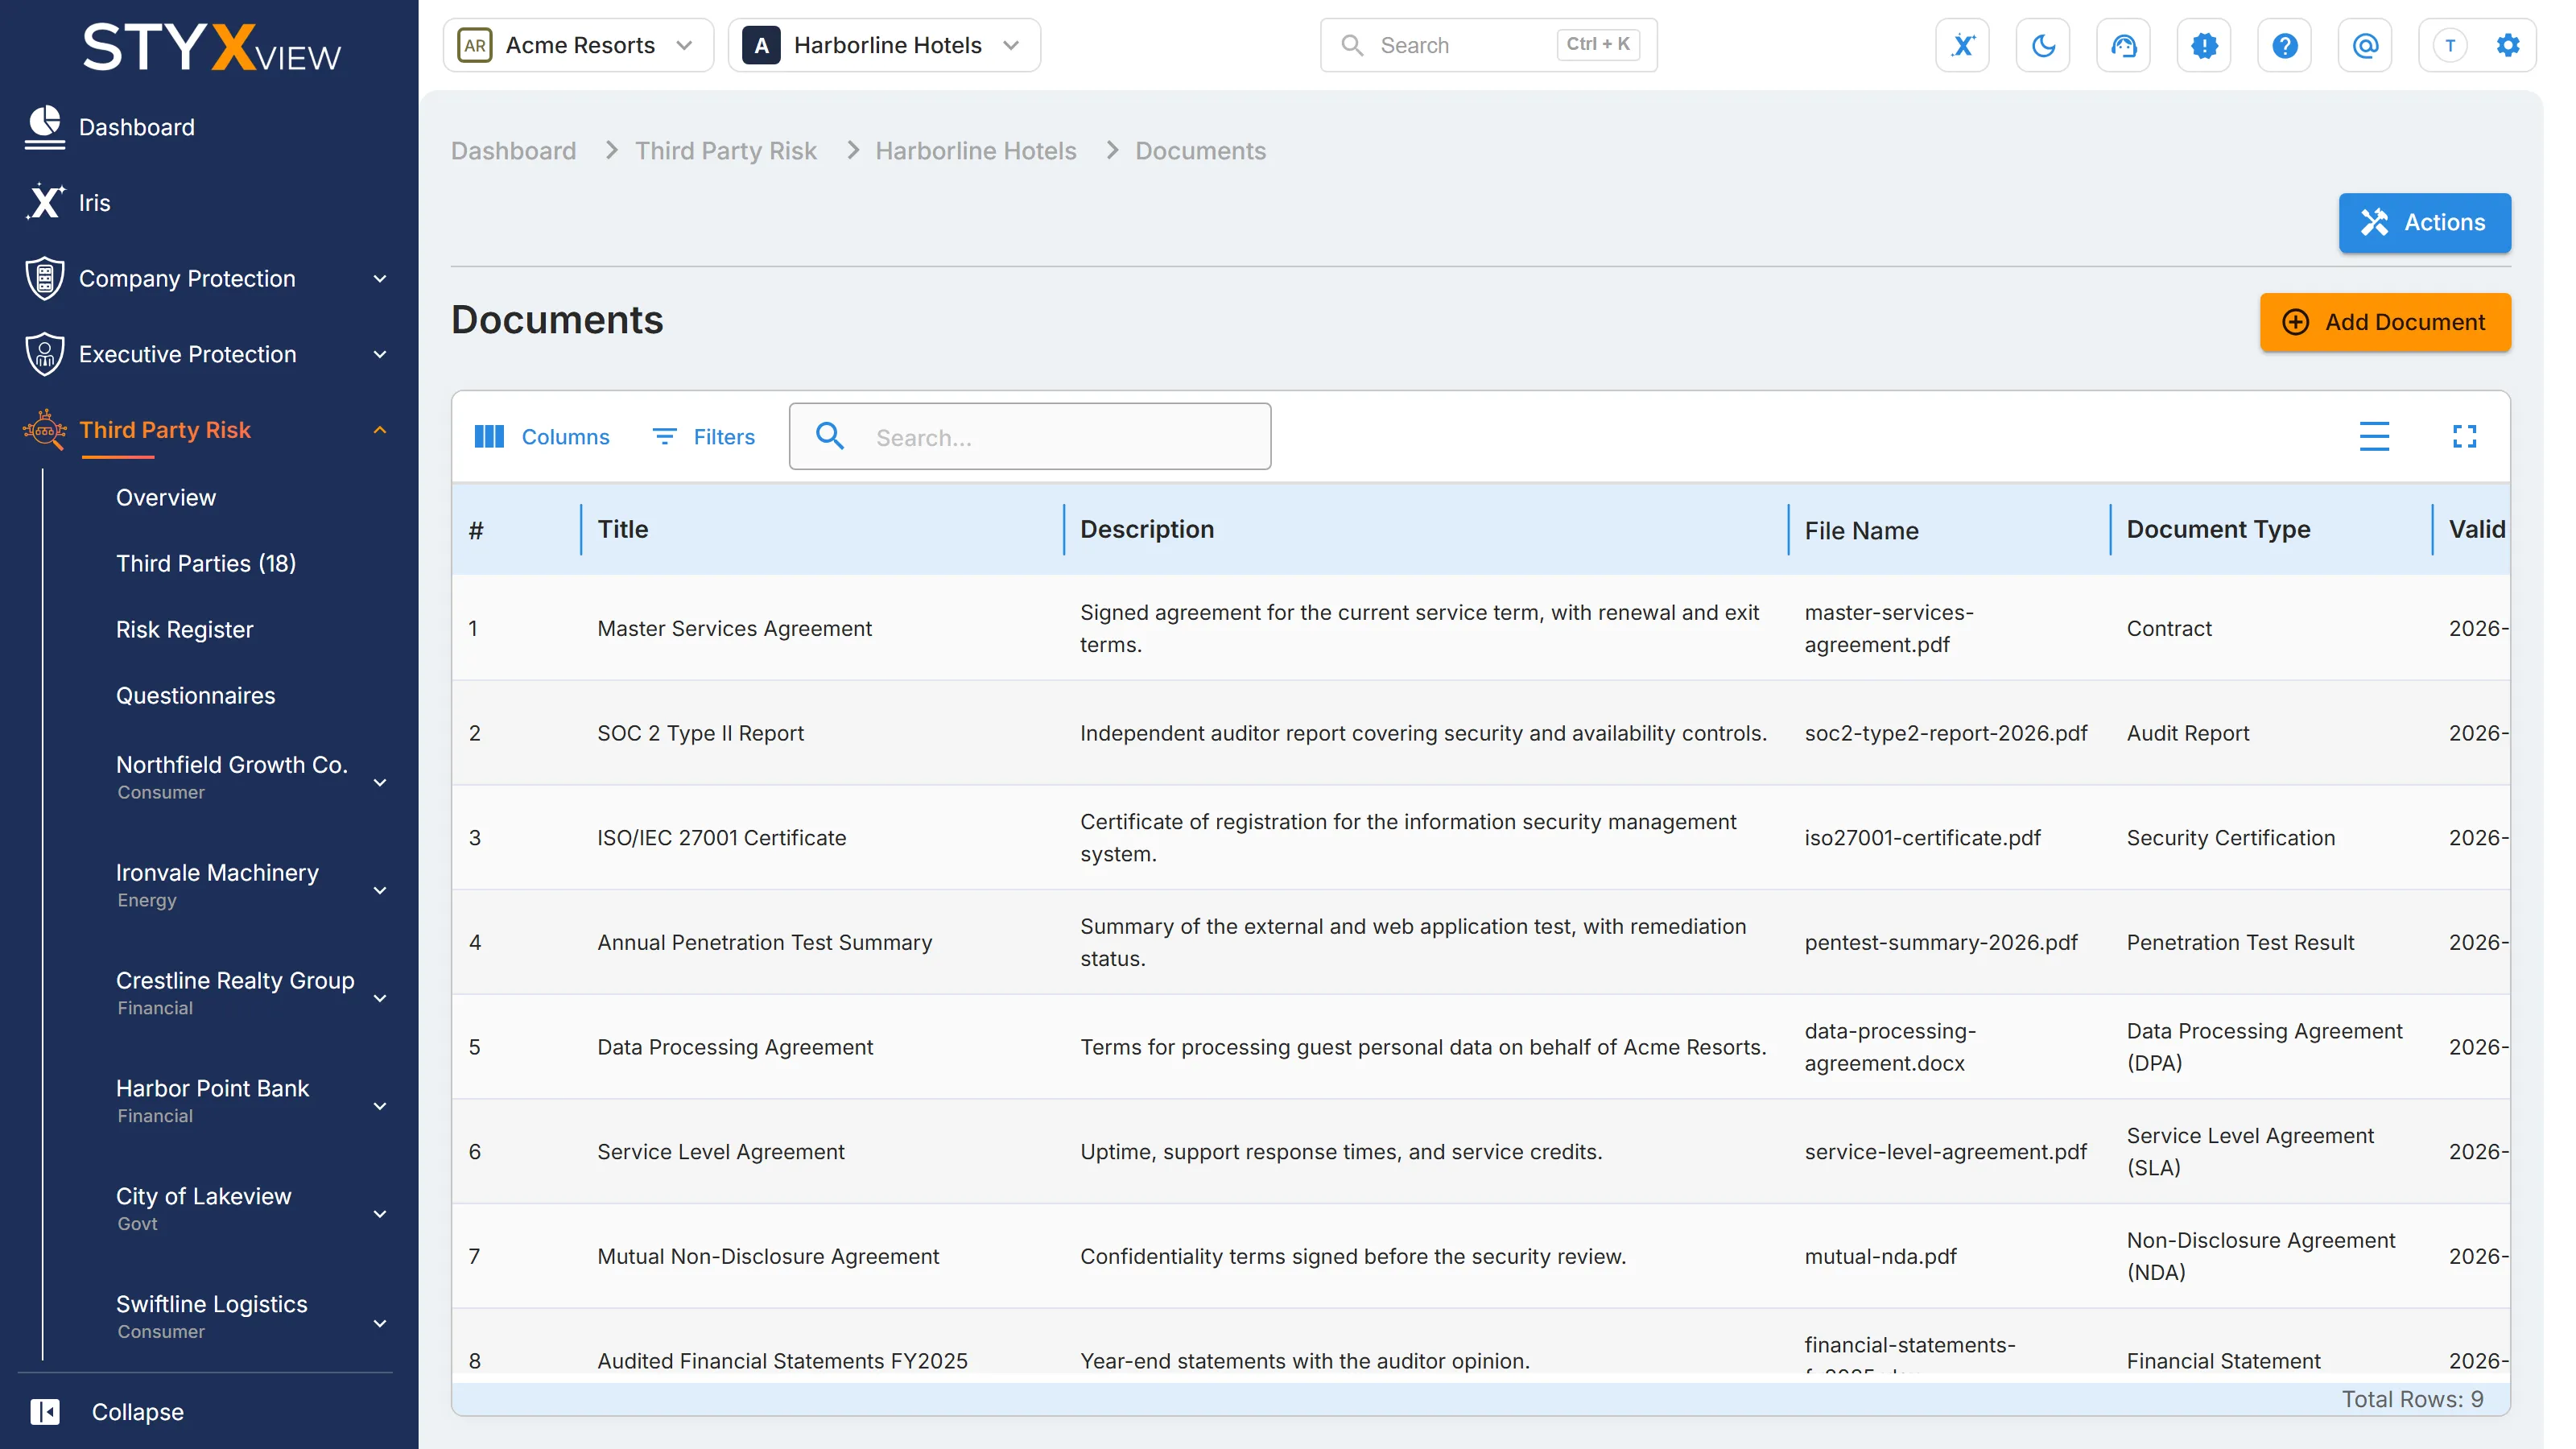Open the support headset icon
The image size is (2576, 1449).
coord(2123,45)
